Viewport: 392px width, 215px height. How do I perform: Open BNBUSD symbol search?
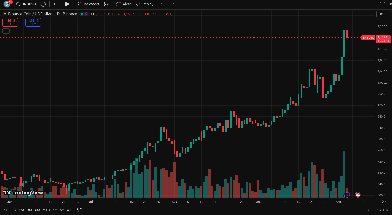coord(26,4)
